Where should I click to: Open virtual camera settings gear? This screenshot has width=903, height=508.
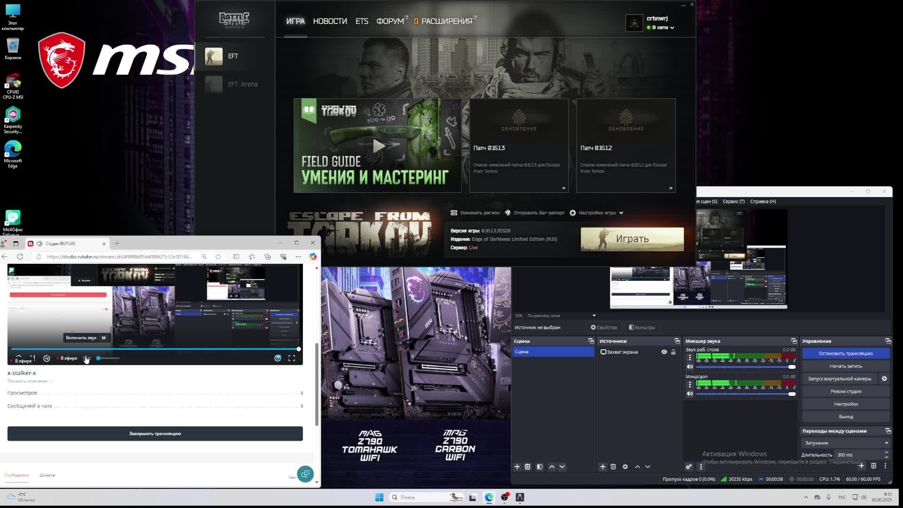[x=884, y=379]
